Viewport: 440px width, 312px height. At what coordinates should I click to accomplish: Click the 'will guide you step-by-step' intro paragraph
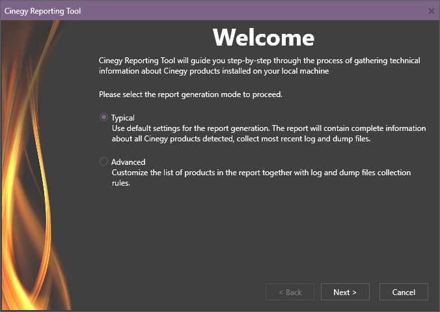click(260, 66)
